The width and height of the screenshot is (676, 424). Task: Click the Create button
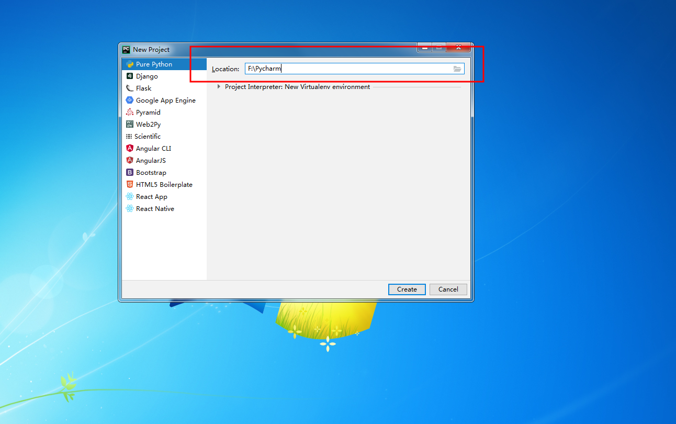407,289
